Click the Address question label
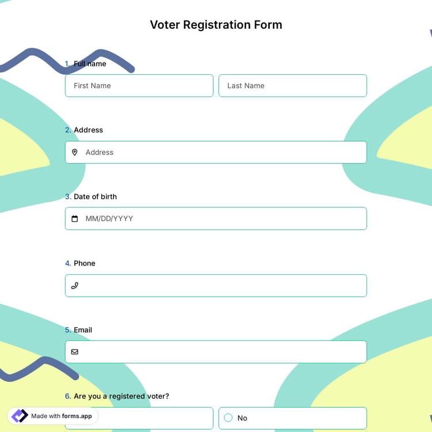Viewport: 432px width, 432px height. pyautogui.click(x=88, y=130)
